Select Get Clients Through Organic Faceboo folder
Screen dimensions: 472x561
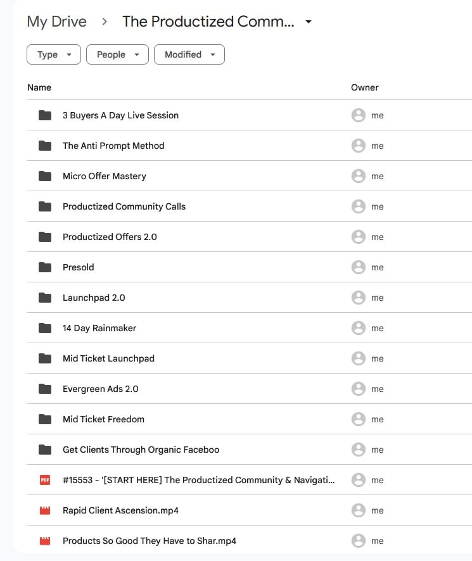[141, 450]
